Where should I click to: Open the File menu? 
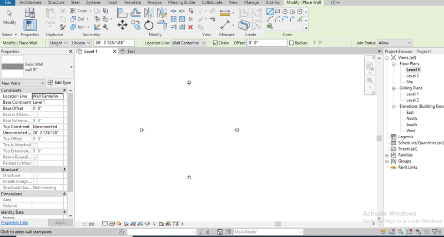8,3
